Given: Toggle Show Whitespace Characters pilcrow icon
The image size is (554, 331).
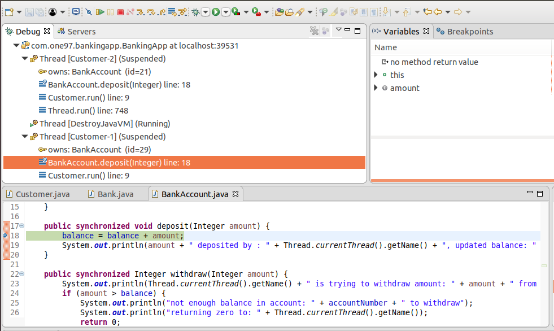Looking at the screenshot, I should 373,12.
